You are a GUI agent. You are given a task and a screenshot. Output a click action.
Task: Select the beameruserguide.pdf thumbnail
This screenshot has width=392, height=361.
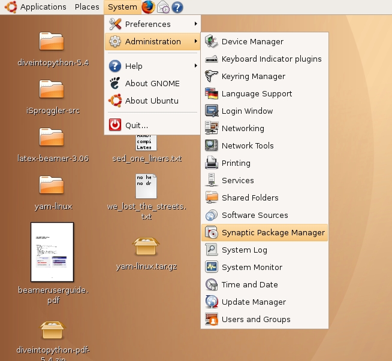pos(52,252)
